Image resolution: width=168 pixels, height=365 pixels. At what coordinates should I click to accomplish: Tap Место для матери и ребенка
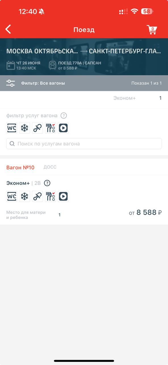(26, 215)
